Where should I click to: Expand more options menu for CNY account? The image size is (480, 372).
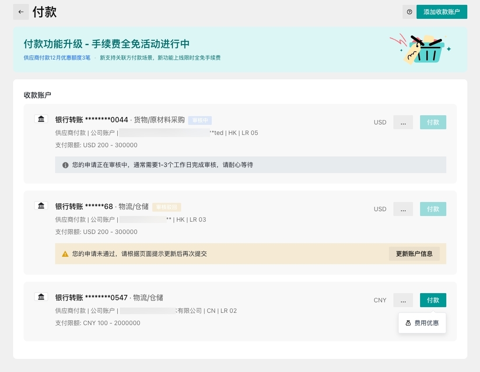(x=403, y=300)
